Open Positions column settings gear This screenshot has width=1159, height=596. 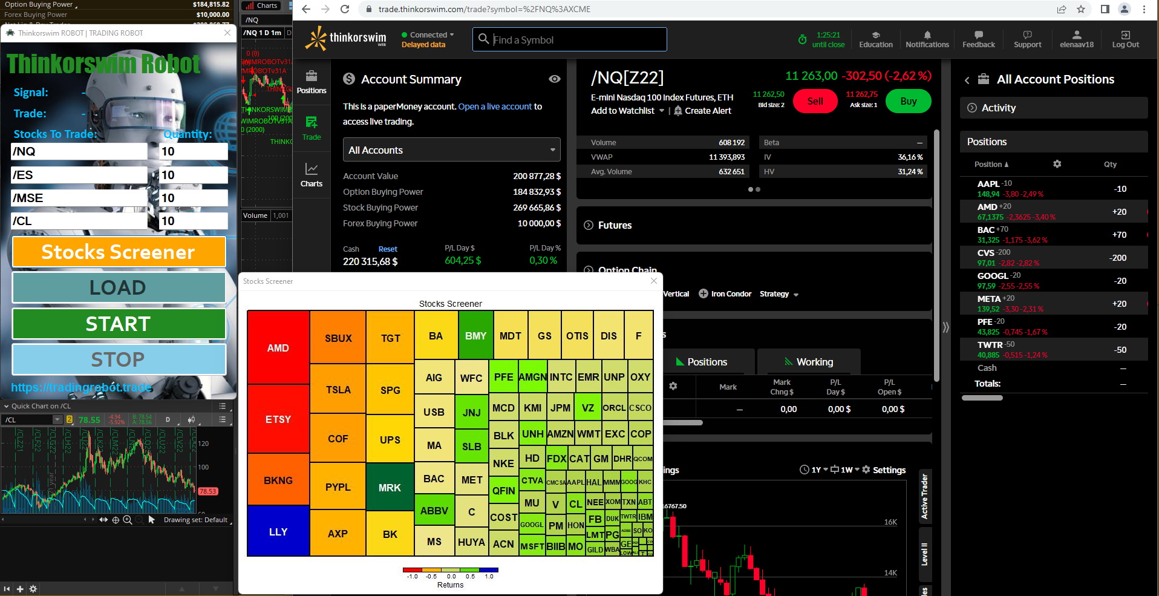pyautogui.click(x=1057, y=164)
